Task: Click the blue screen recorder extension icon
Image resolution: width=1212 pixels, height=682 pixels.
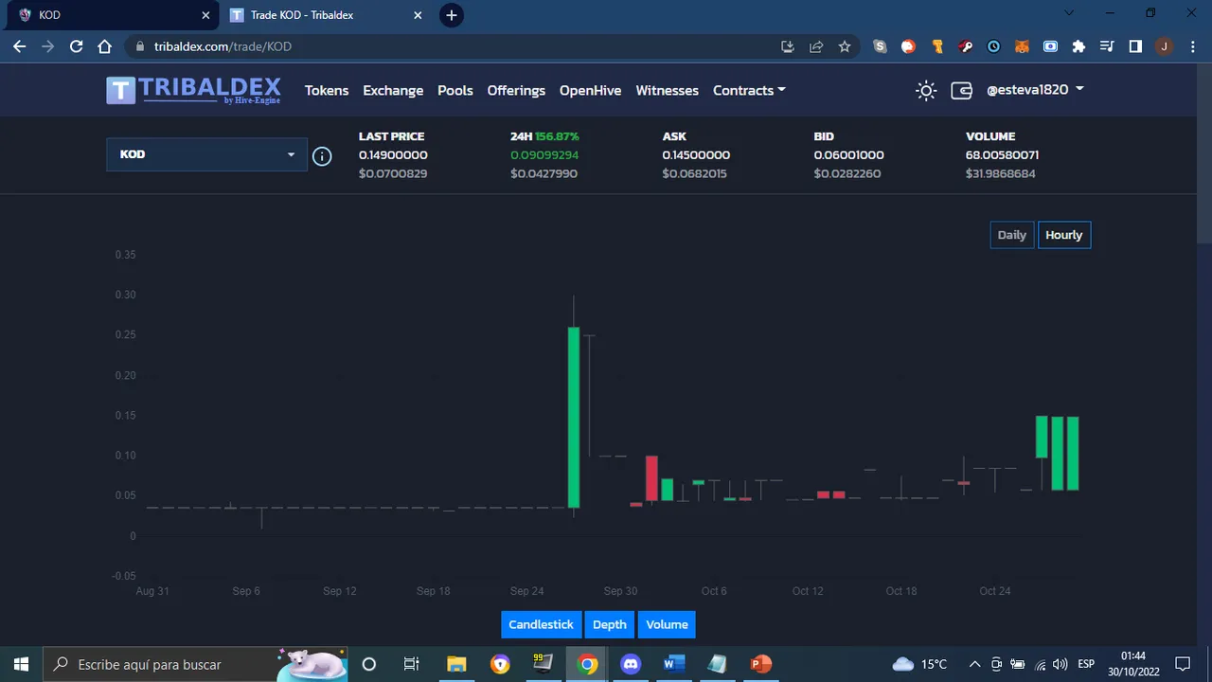Action: point(1050,46)
